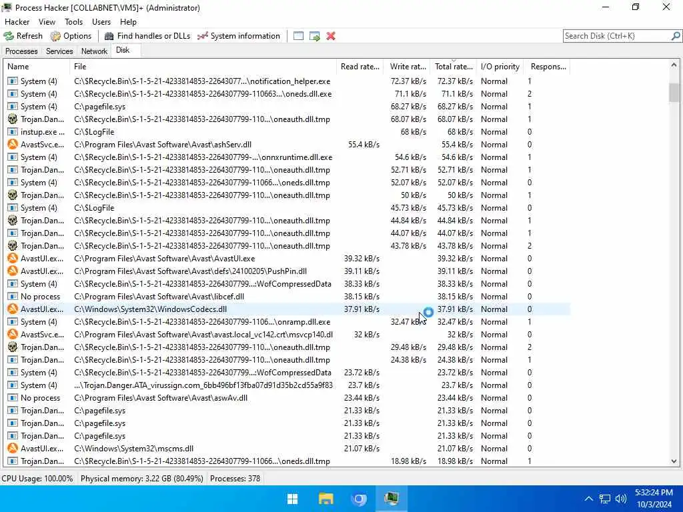Open the Users menu

tap(101, 22)
